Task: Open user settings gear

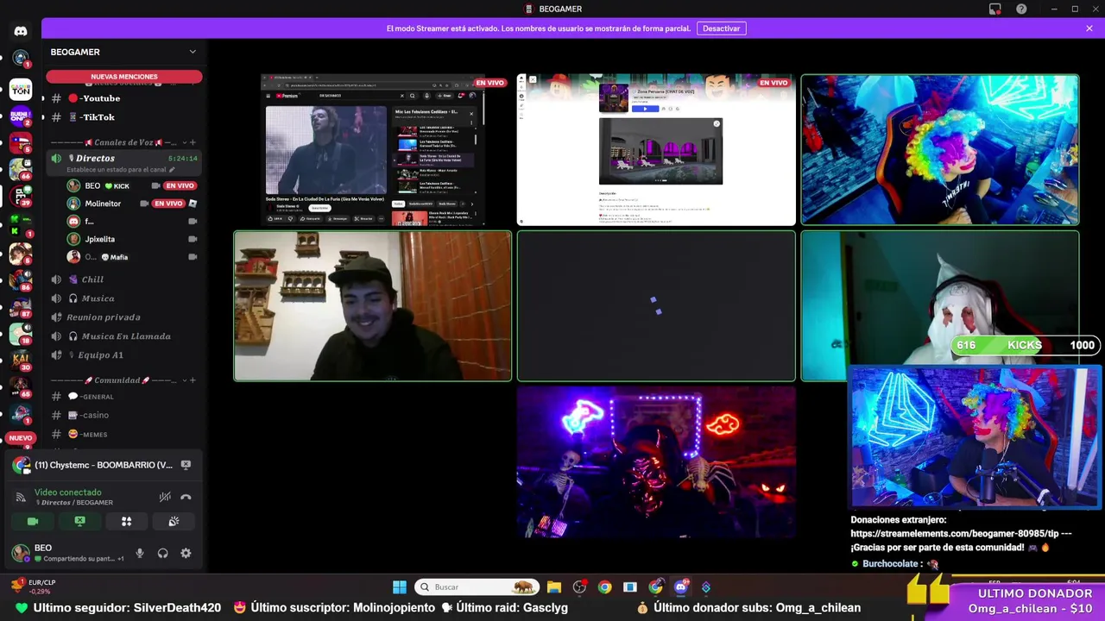Action: (x=186, y=553)
